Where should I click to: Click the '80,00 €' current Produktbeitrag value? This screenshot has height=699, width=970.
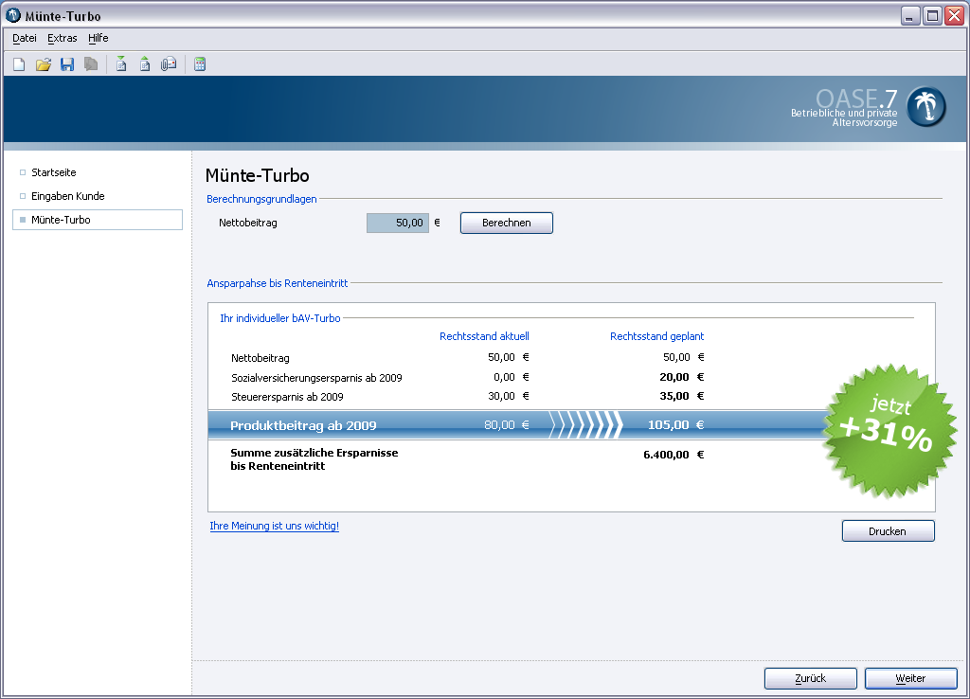(507, 425)
